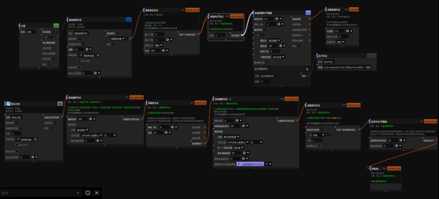The width and height of the screenshot is (439, 199).
Task: Toggle the enable checkbox on 创建单位节点 header
Action: click(344, 105)
